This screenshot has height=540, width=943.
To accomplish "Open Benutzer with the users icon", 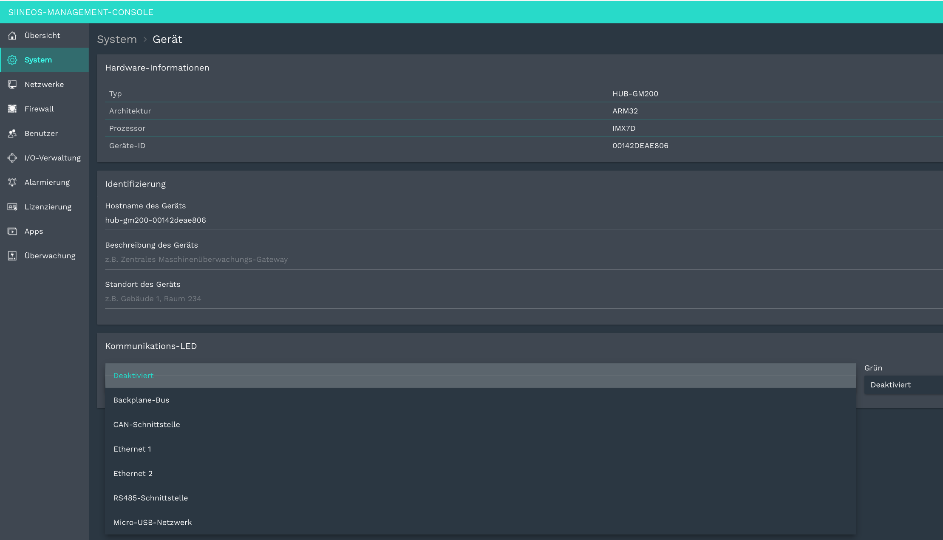I will pos(12,133).
